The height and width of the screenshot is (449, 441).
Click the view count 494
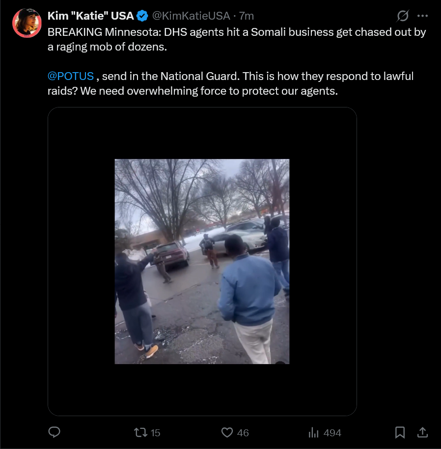pos(332,433)
